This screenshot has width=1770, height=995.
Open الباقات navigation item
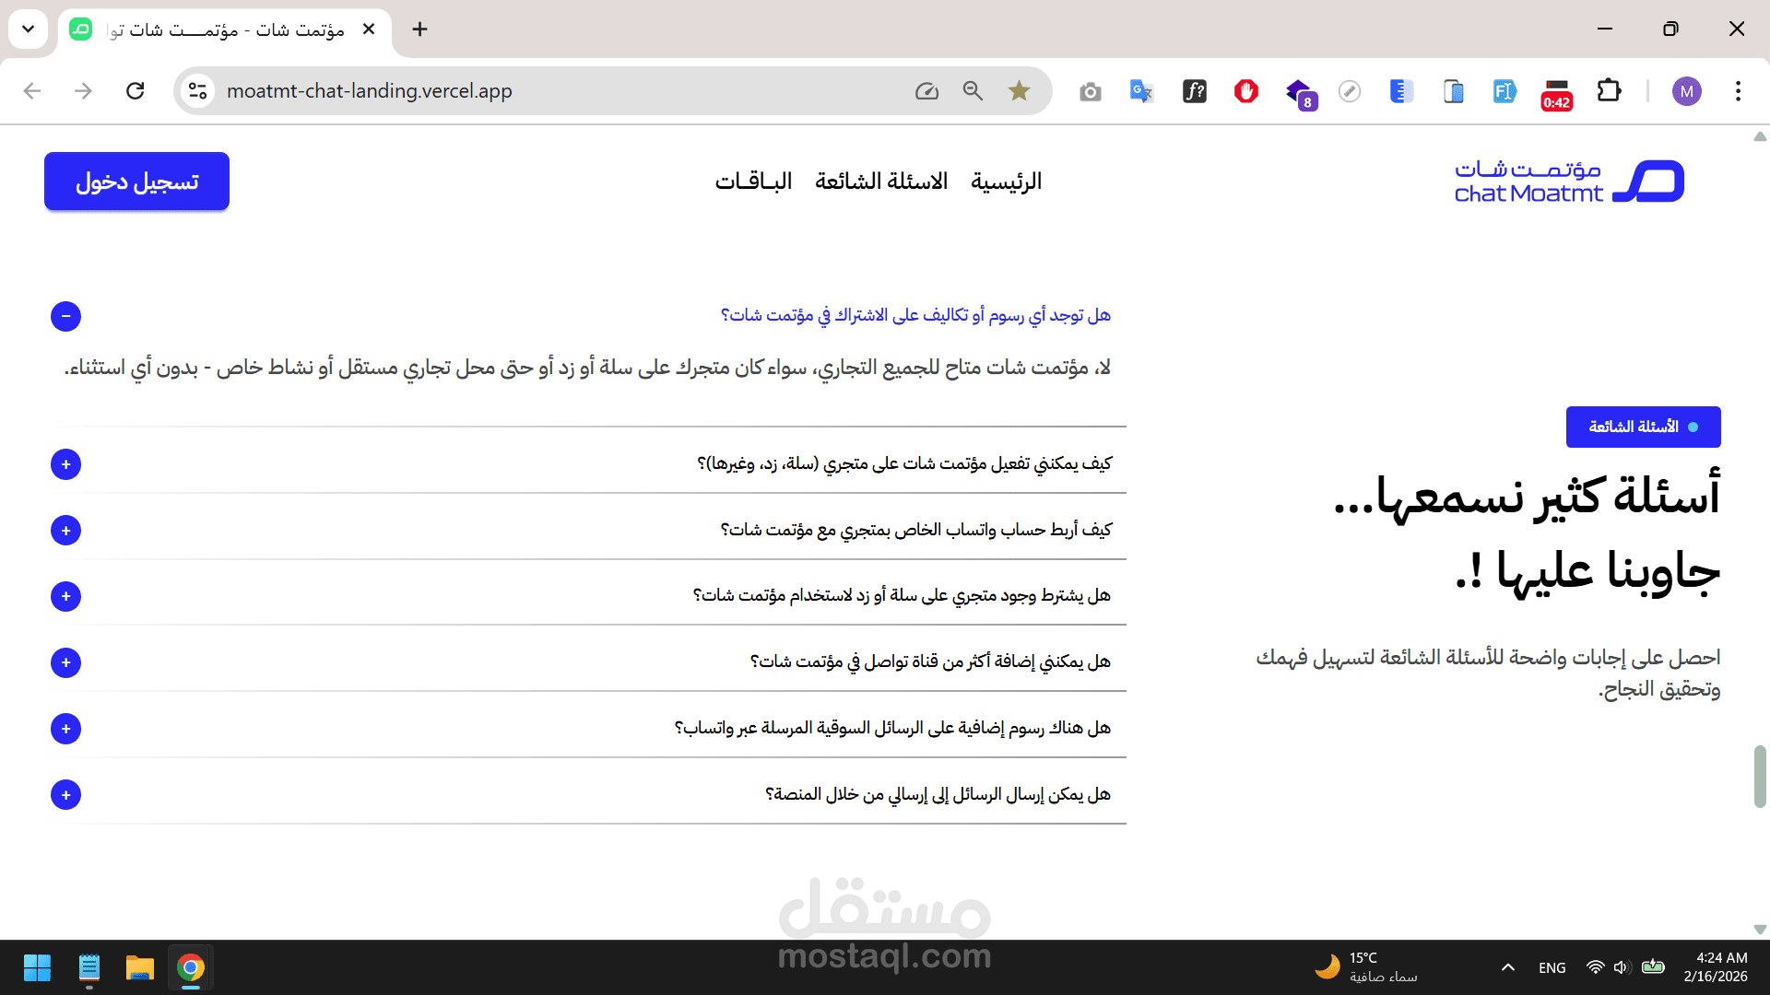(x=753, y=181)
